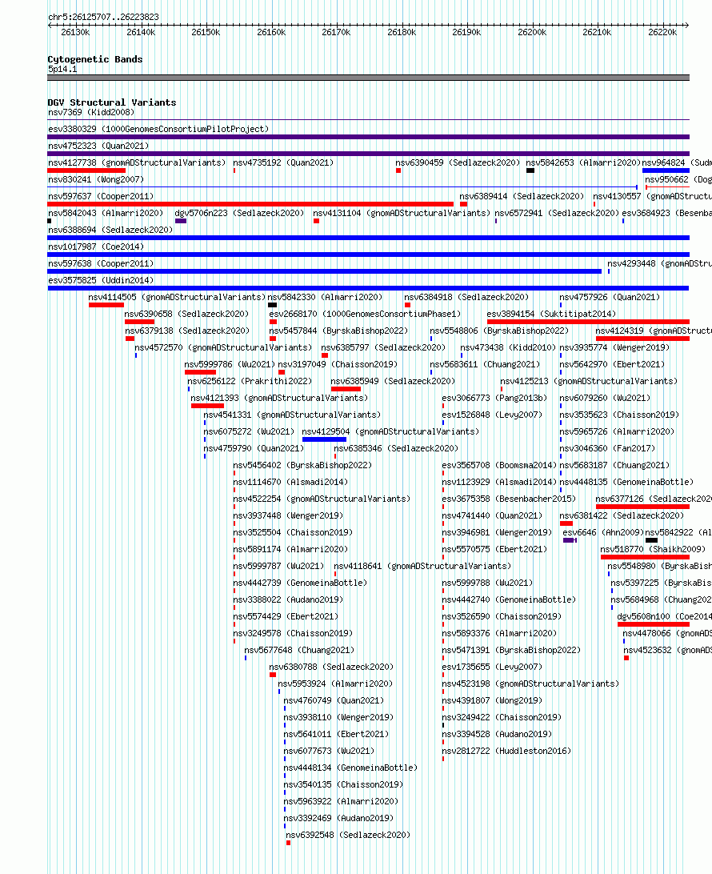Click the red bar under nsv4114505

pos(106,305)
